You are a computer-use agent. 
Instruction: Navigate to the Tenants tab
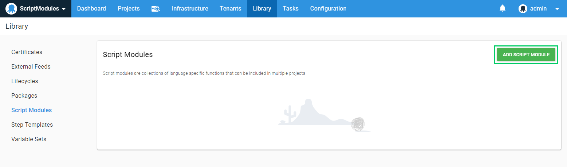[x=230, y=9]
